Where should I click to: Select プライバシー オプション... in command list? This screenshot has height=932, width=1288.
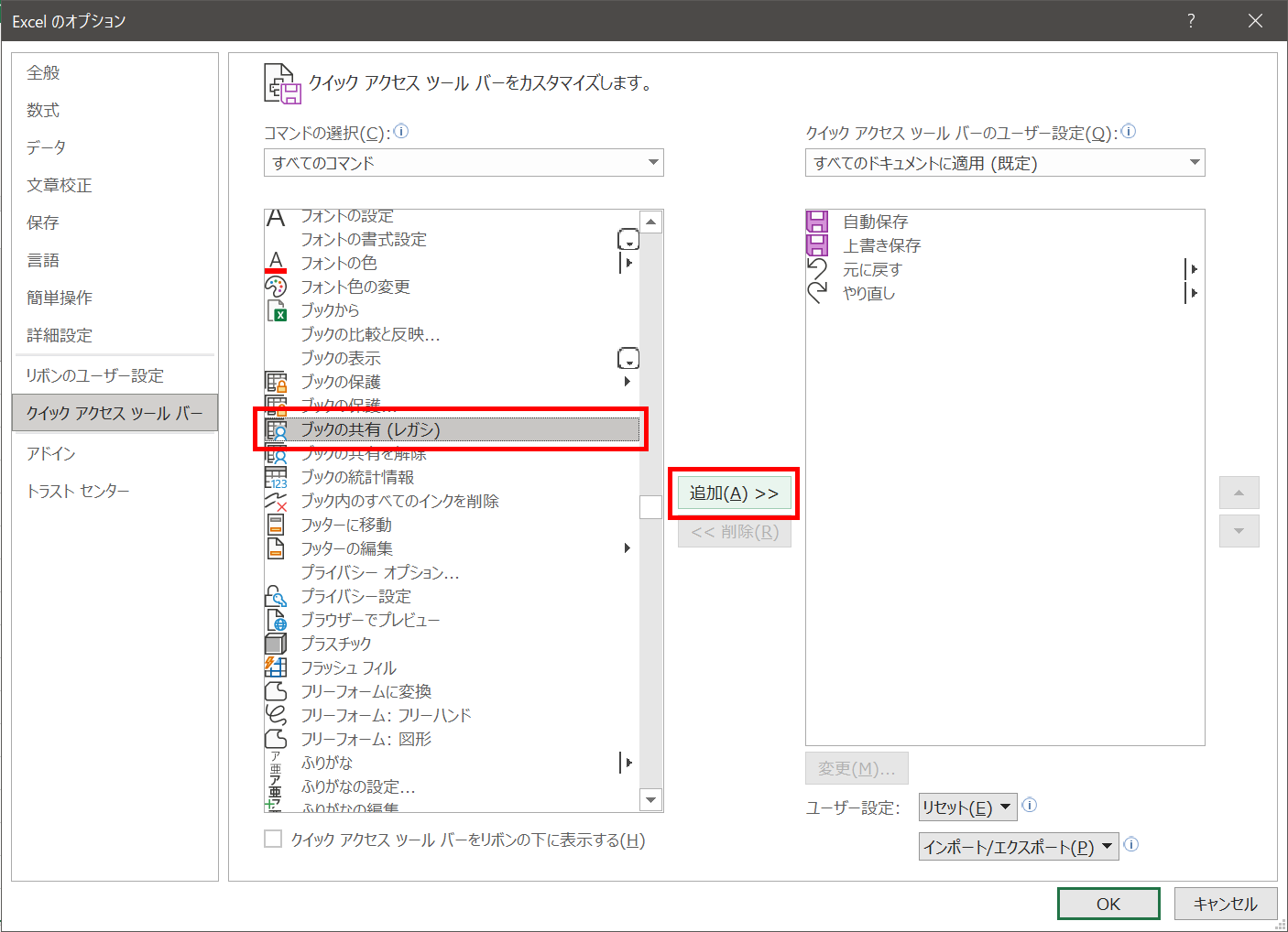click(x=452, y=572)
